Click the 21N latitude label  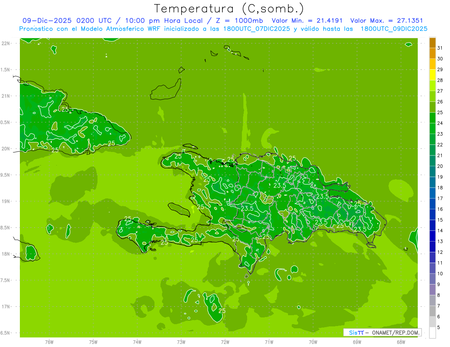[x=6, y=96]
